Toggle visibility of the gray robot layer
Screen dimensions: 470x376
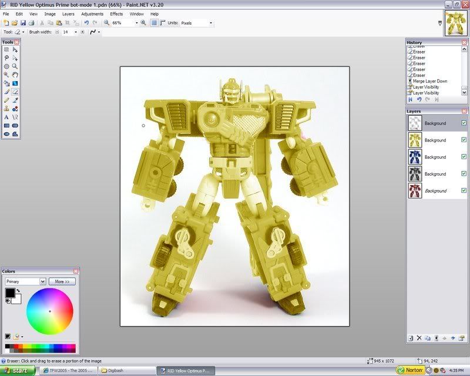coord(464,173)
